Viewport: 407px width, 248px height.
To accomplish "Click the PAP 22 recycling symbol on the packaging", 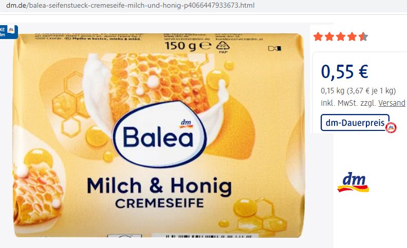I will click(223, 47).
